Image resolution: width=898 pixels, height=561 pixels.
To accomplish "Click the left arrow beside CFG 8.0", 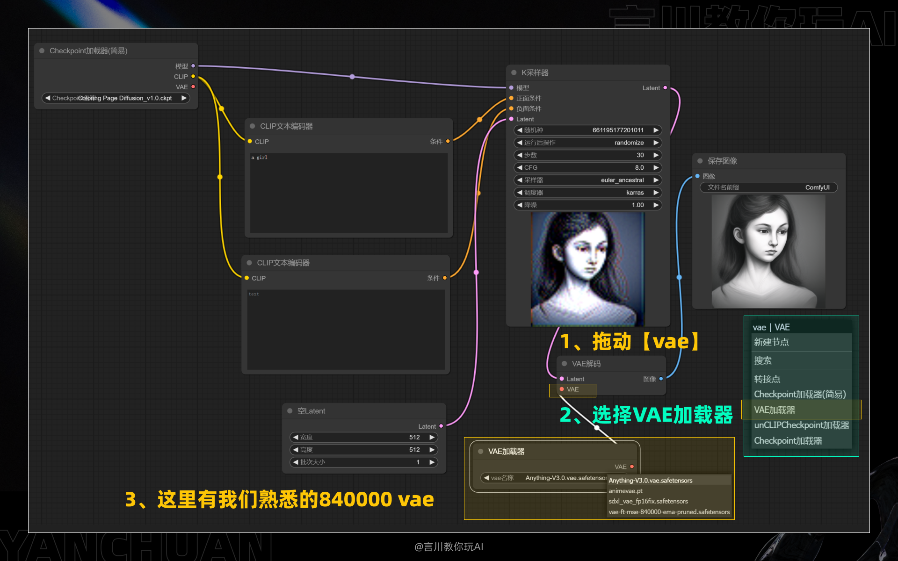I will click(x=519, y=167).
